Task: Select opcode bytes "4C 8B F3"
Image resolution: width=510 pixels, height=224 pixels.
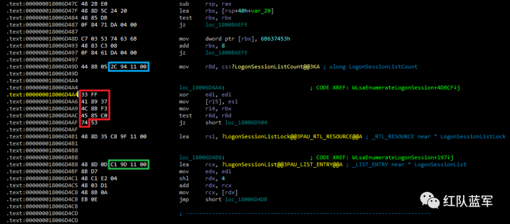Action: 94,108
